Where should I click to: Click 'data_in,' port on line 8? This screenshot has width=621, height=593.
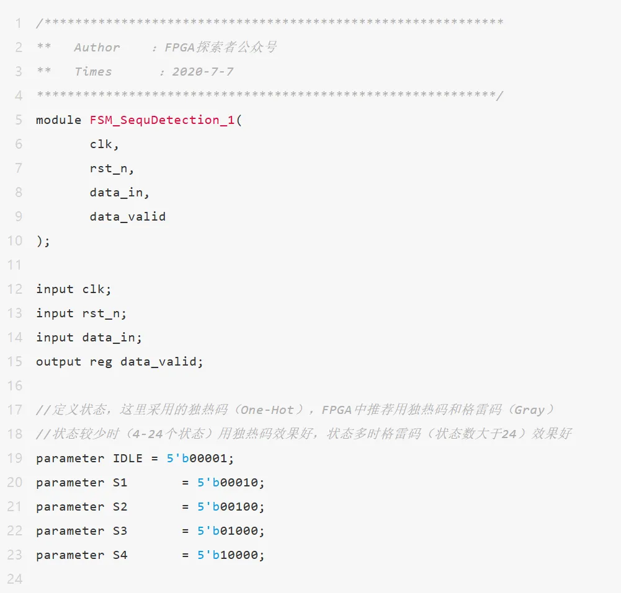(119, 193)
